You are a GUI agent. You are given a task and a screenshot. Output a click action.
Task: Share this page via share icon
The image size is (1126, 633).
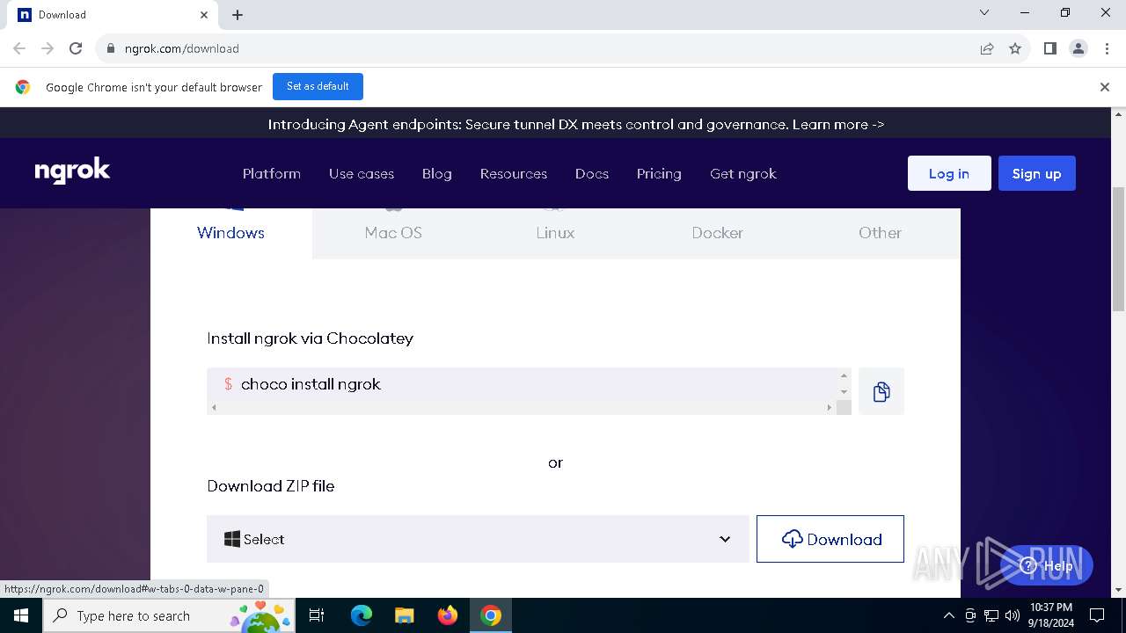tap(987, 48)
